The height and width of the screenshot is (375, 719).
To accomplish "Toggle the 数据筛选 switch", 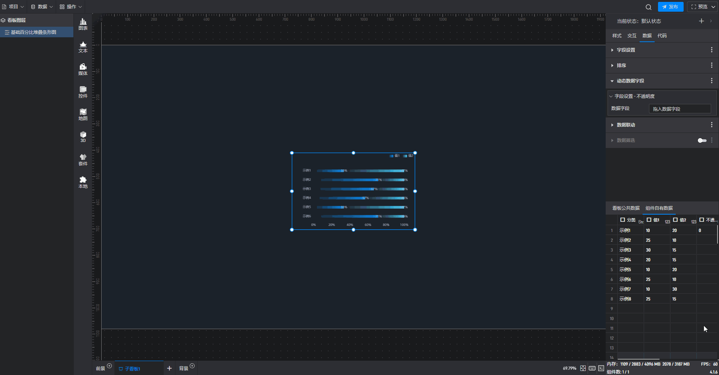I will (x=702, y=140).
